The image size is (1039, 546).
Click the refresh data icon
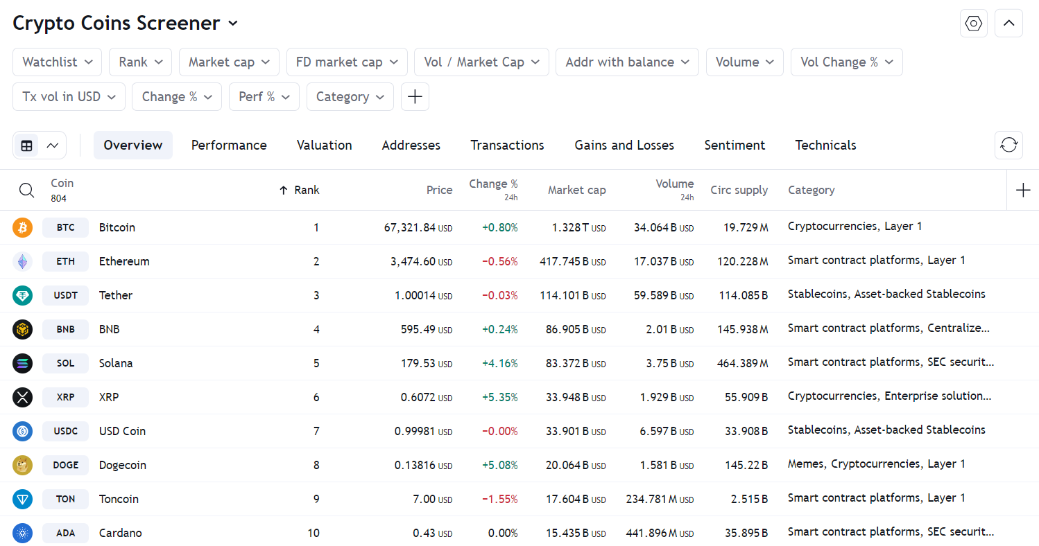[1008, 146]
